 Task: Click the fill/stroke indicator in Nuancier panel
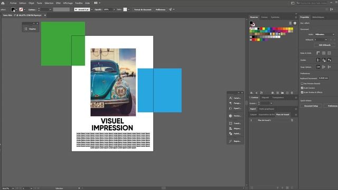(x=252, y=23)
